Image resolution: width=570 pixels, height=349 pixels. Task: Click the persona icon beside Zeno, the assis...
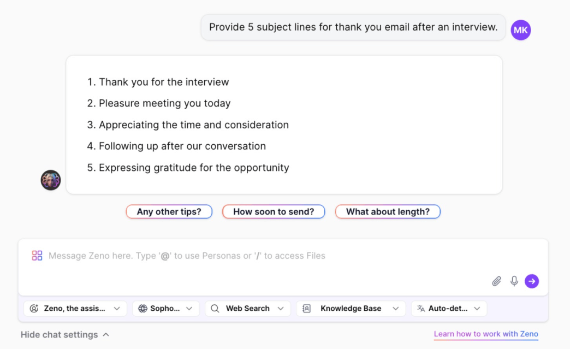pos(34,308)
